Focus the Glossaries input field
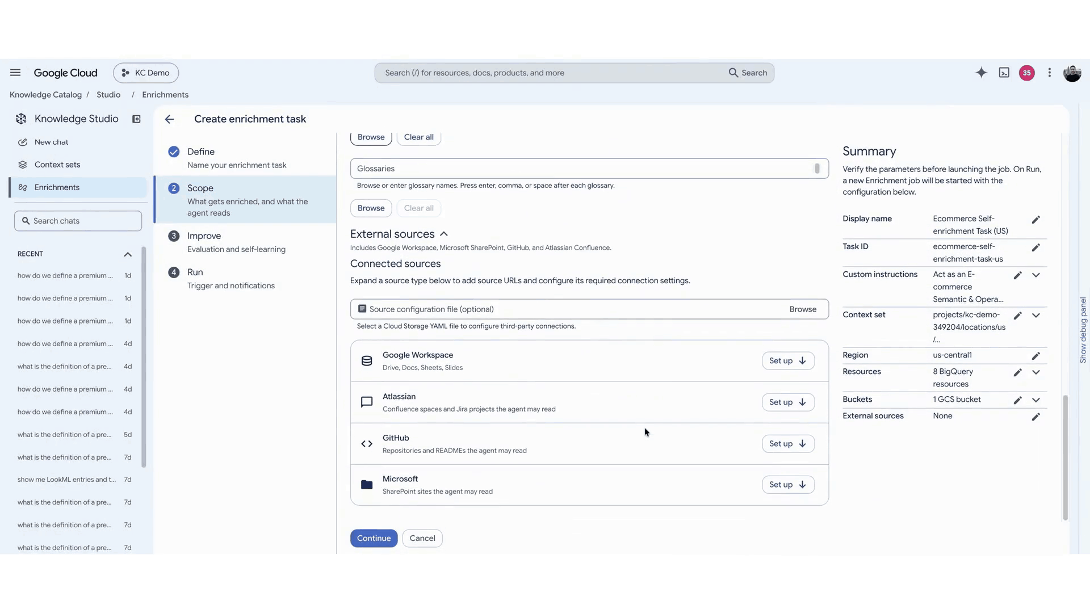Screen dimensions: 1090x613 [589, 169]
